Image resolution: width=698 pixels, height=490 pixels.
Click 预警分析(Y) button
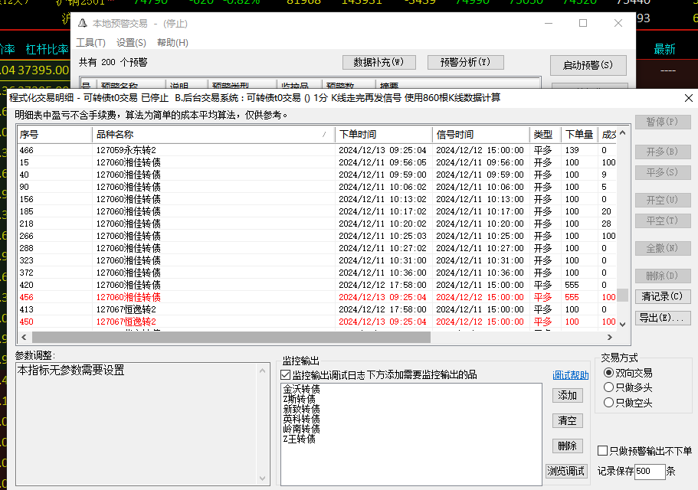(x=465, y=62)
